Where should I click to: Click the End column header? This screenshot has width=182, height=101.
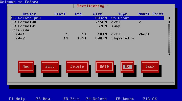78,14
